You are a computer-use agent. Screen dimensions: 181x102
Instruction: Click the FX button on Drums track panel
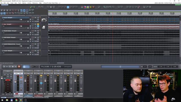click(38, 20)
